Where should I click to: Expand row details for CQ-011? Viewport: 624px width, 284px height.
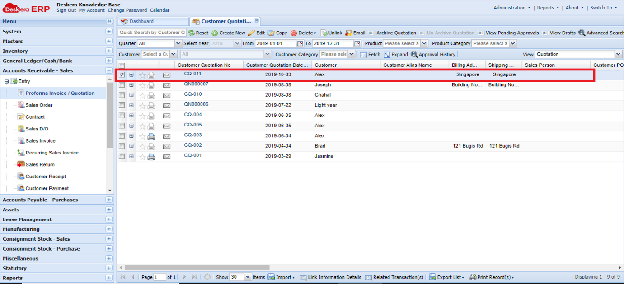[x=131, y=75]
